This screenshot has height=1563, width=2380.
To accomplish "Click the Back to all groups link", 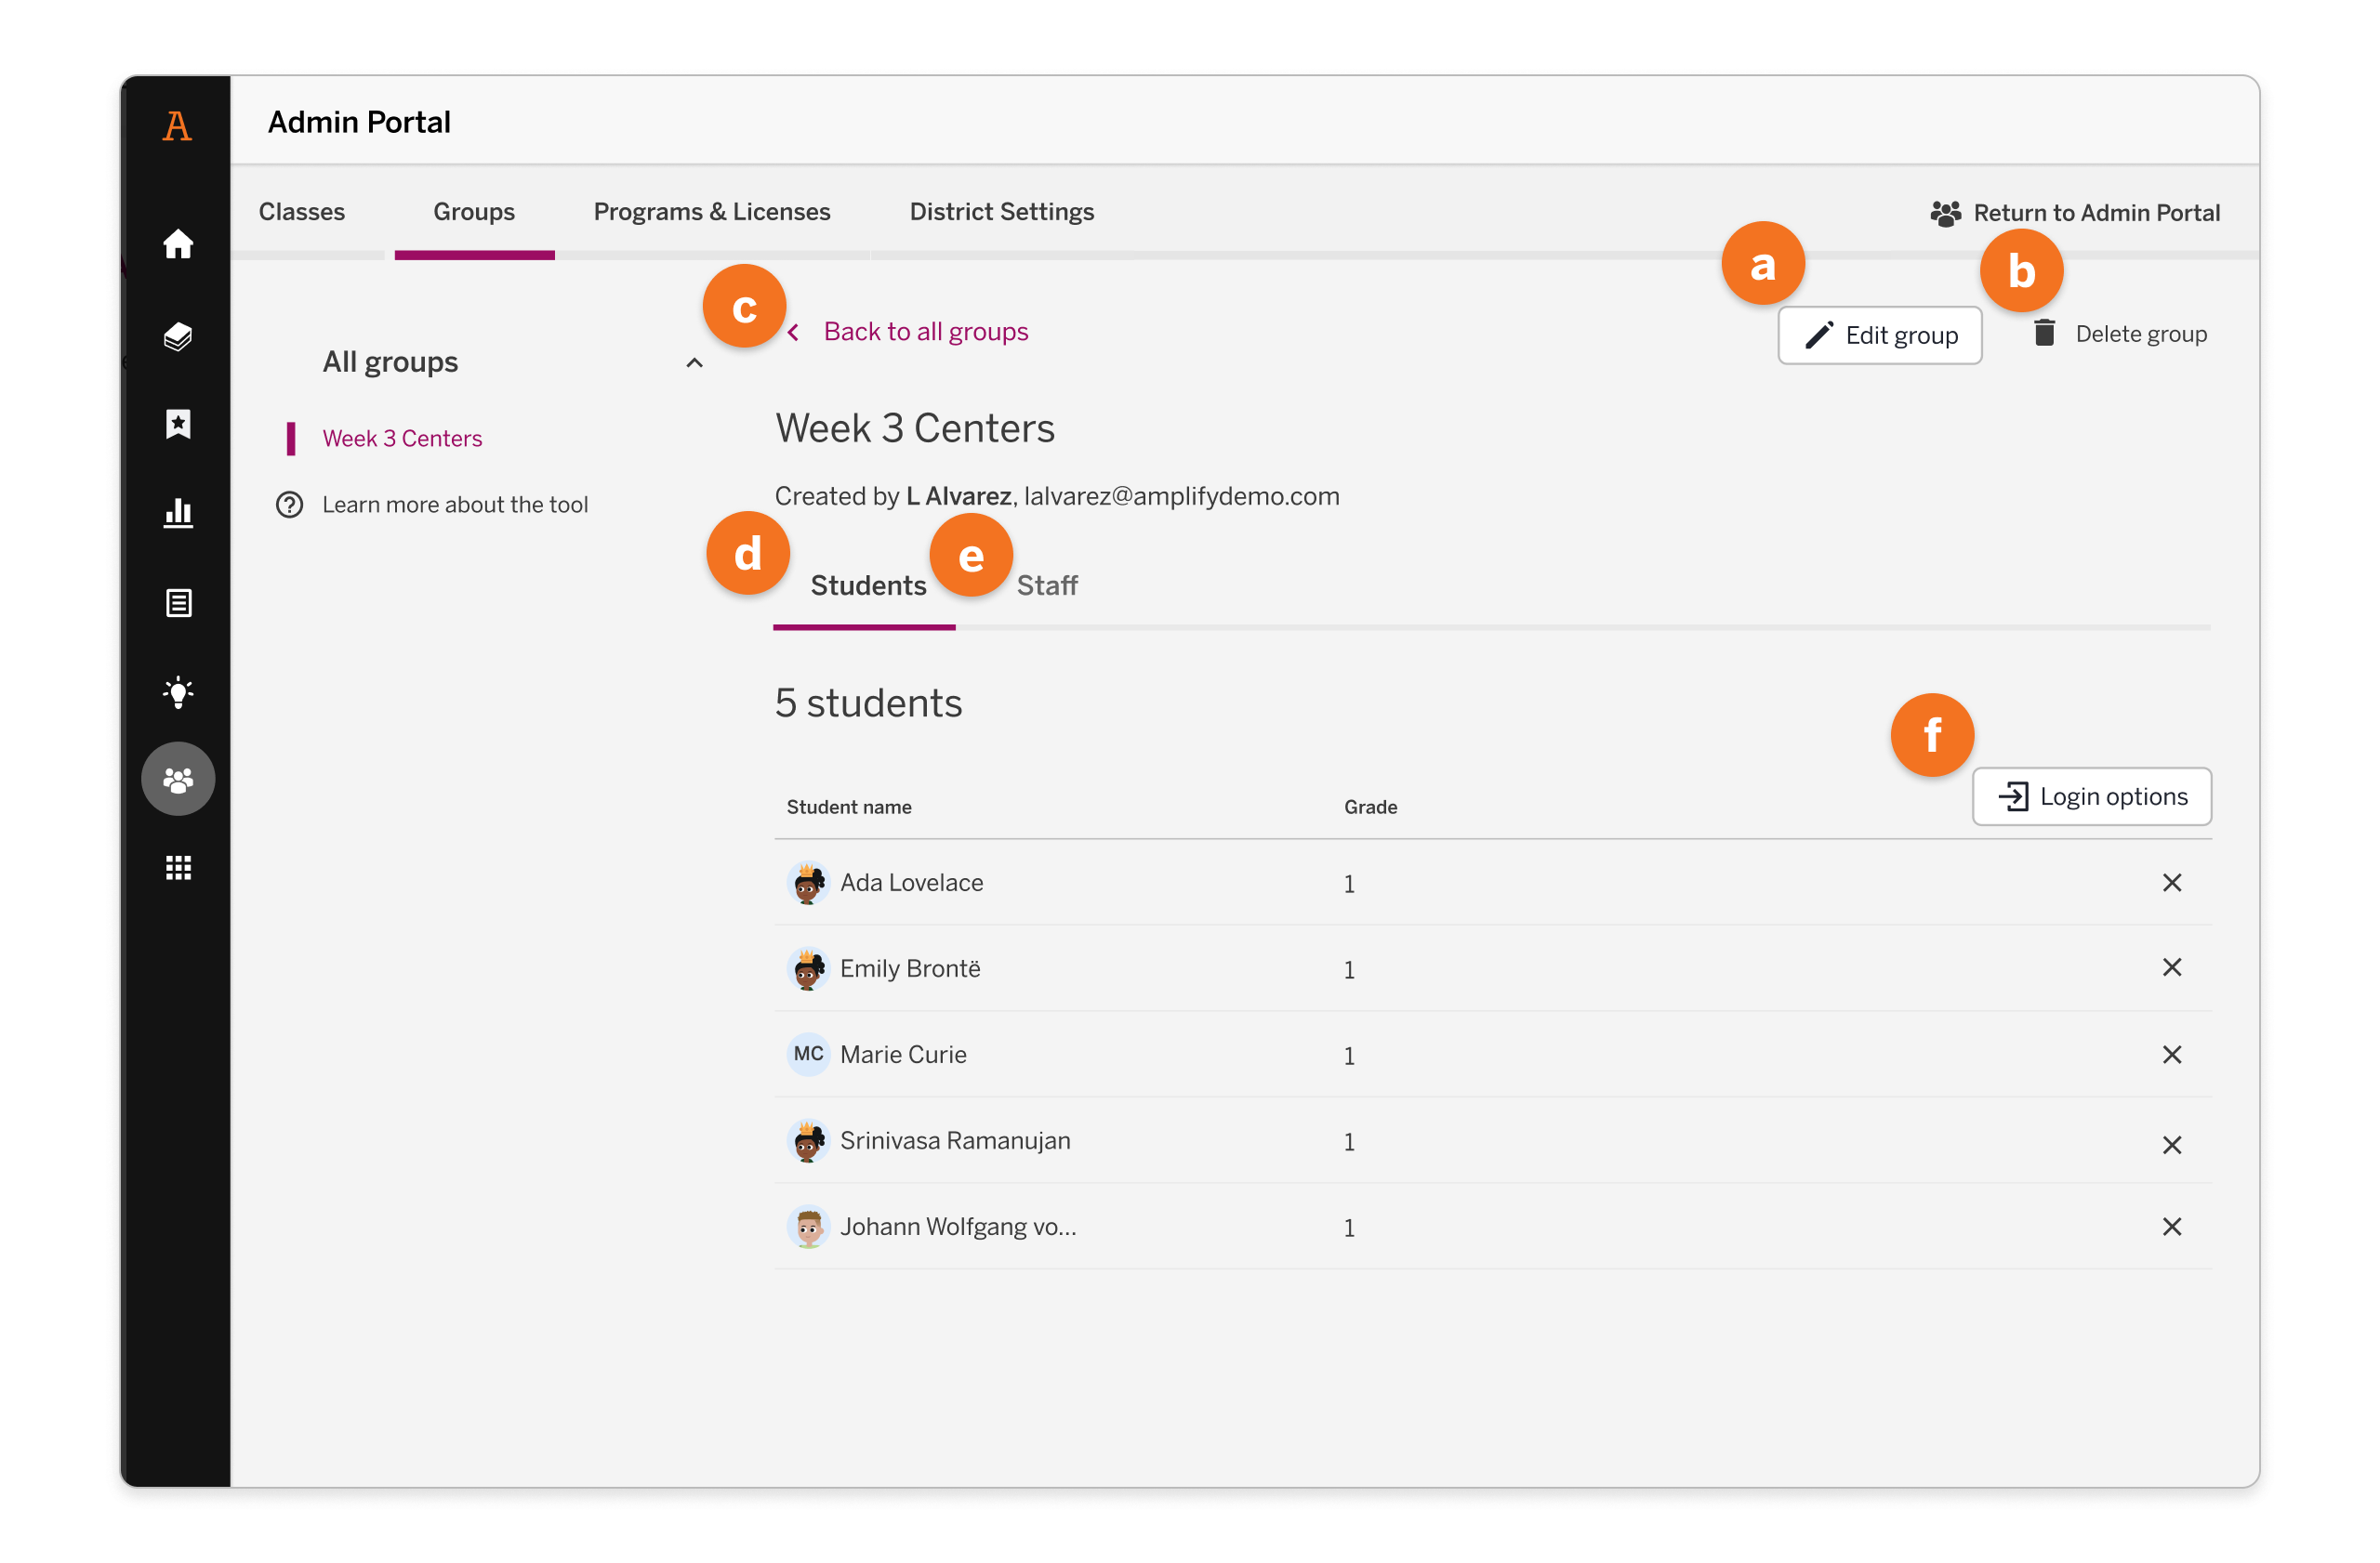I will (x=925, y=331).
